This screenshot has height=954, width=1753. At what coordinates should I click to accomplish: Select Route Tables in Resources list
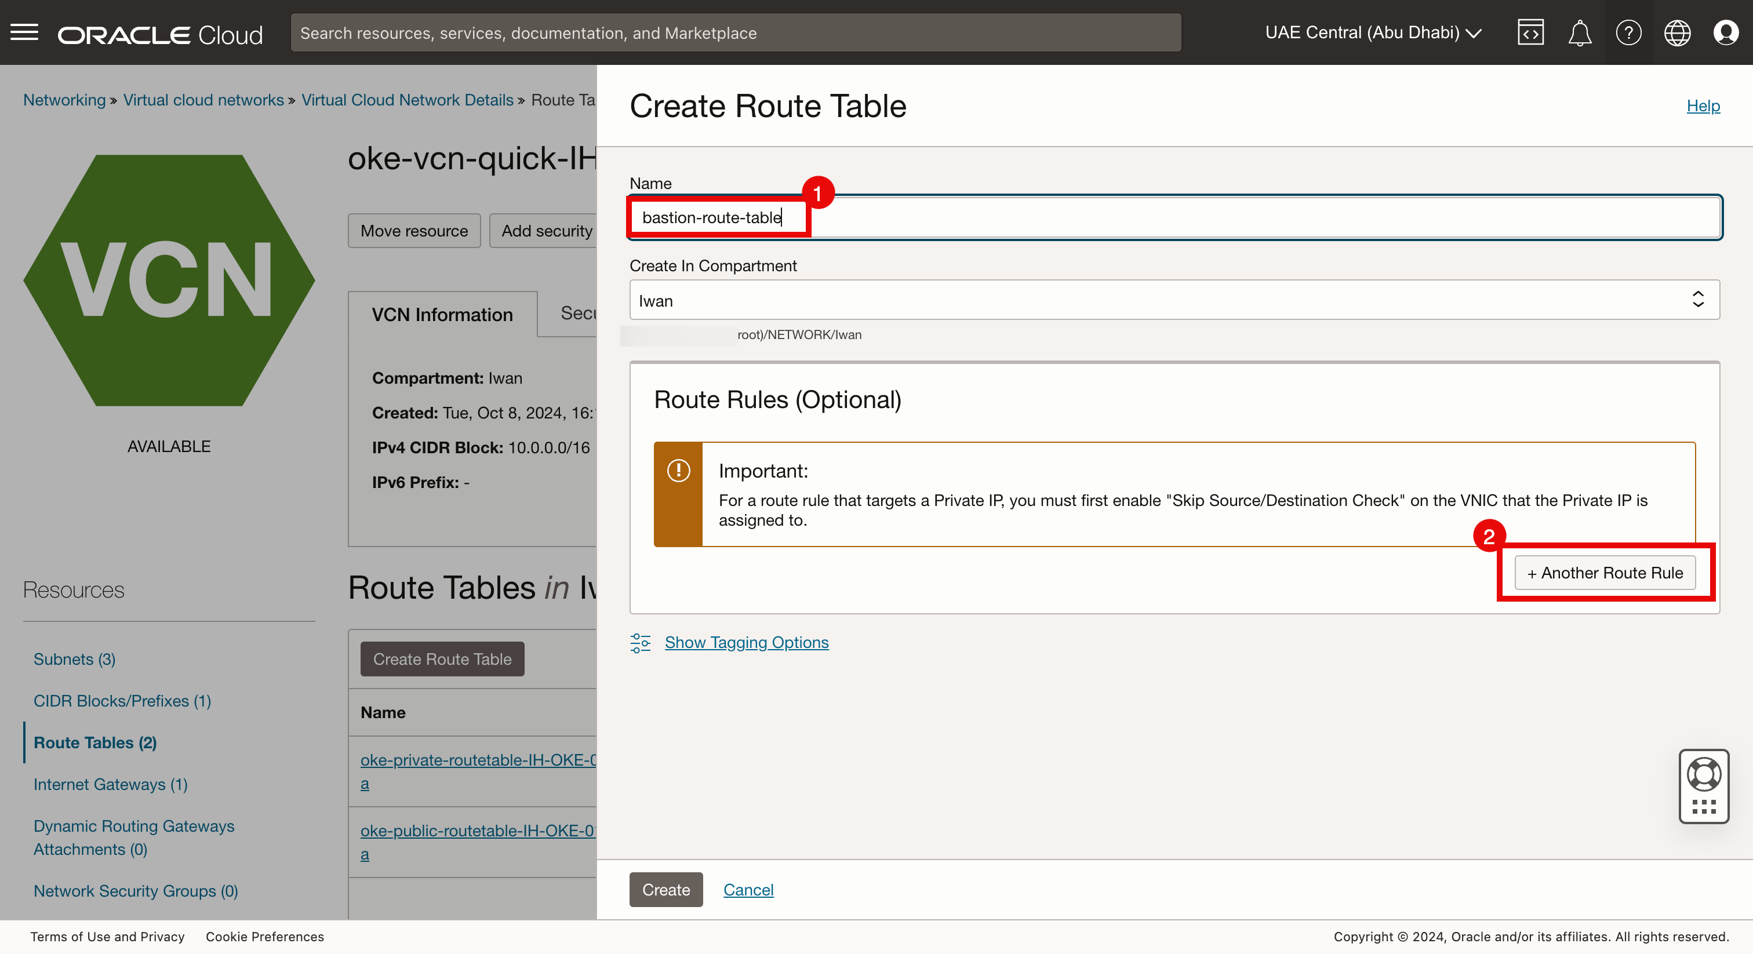pos(95,742)
